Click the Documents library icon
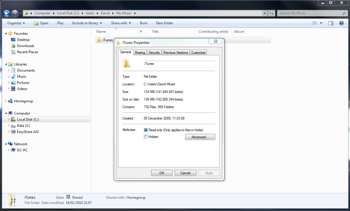350x211 pixels. click(x=13, y=70)
